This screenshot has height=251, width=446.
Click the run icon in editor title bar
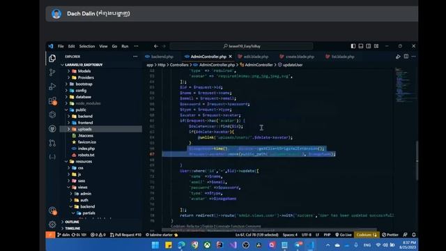[398, 56]
